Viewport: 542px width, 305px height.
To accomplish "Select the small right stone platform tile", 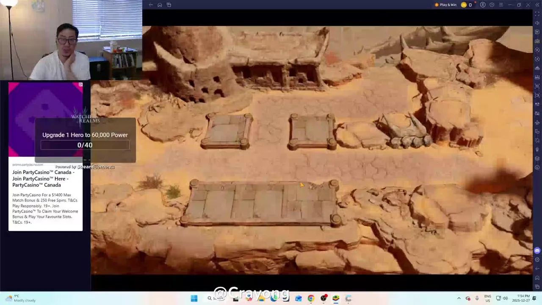I will tap(312, 132).
